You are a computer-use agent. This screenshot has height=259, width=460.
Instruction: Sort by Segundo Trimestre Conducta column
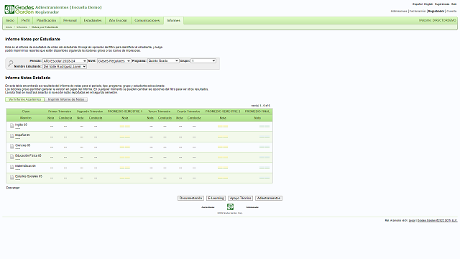pyautogui.click(x=96, y=118)
